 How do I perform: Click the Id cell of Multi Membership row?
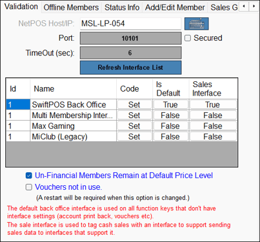coord(18,116)
